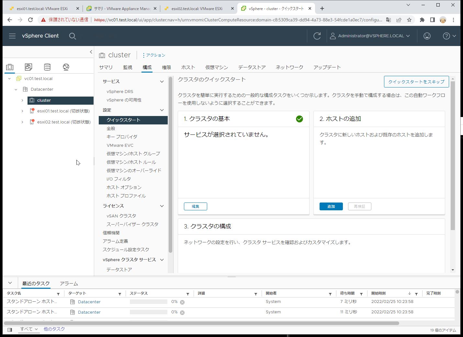Open the help question mark menu
The width and height of the screenshot is (463, 337).
tap(449, 36)
